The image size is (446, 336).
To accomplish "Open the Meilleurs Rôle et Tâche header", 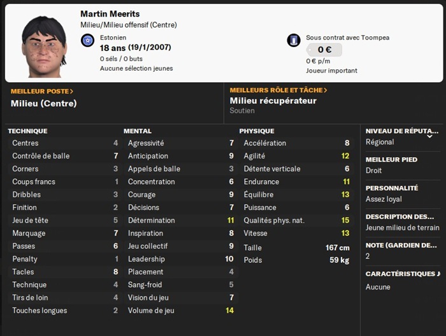I will pyautogui.click(x=277, y=90).
